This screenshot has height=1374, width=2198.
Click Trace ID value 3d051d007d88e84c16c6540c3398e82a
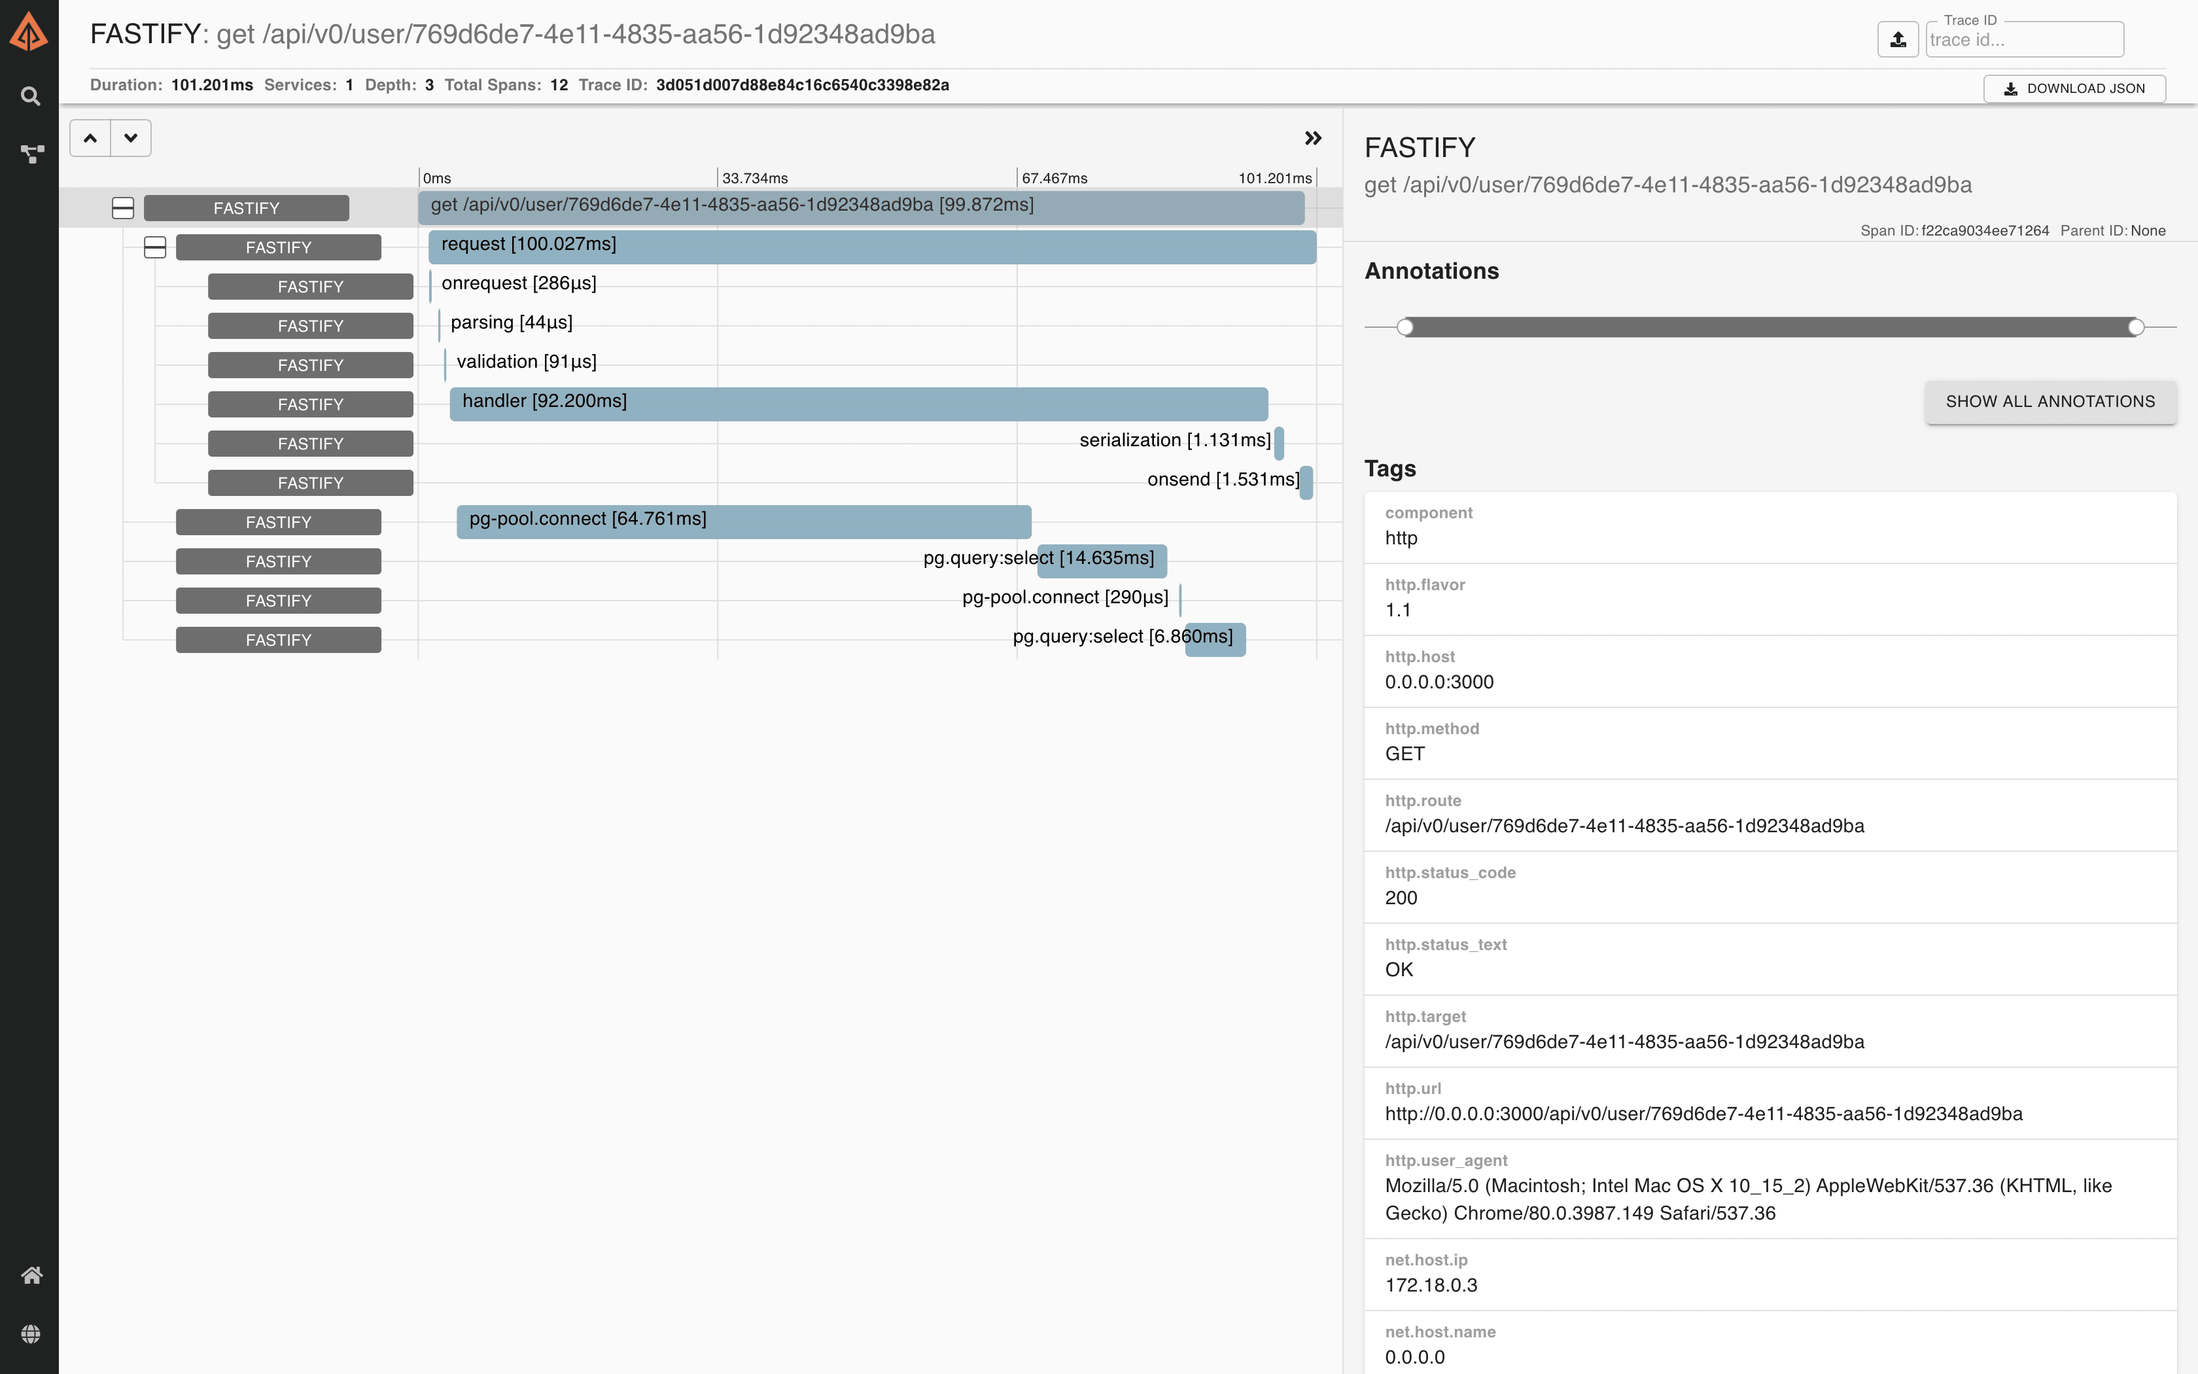pyautogui.click(x=803, y=86)
